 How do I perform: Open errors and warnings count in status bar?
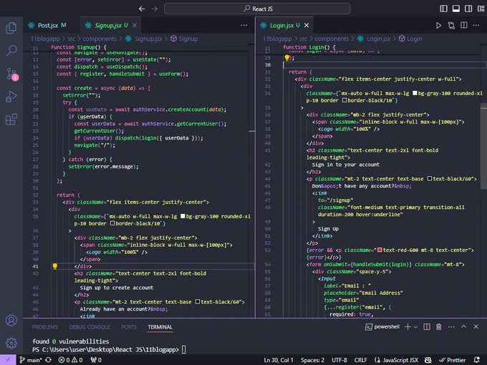pyautogui.click(x=70, y=360)
